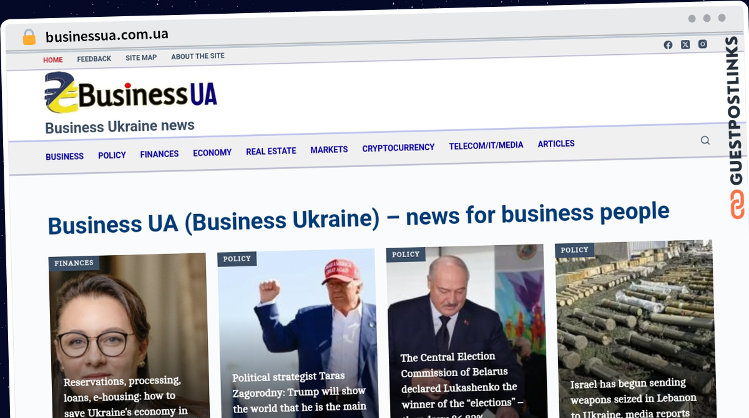This screenshot has height=418, width=749.
Task: Click the search magnifier icon
Action: pos(705,140)
